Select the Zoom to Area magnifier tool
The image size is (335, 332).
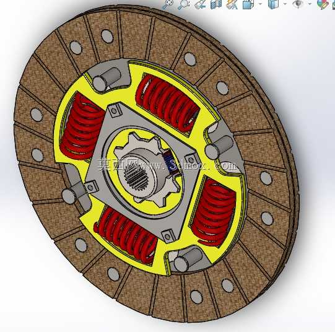tap(184, 4)
